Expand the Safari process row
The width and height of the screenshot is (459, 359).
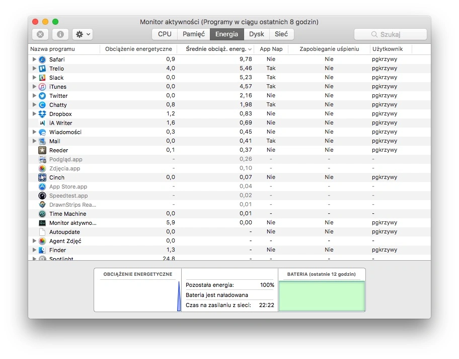[x=34, y=59]
